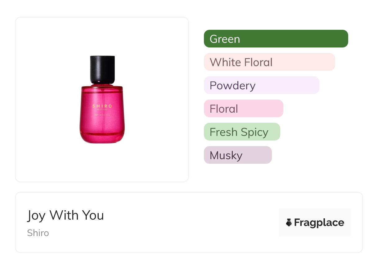
Task: Choose the Powdery accord bar
Action: click(x=261, y=85)
